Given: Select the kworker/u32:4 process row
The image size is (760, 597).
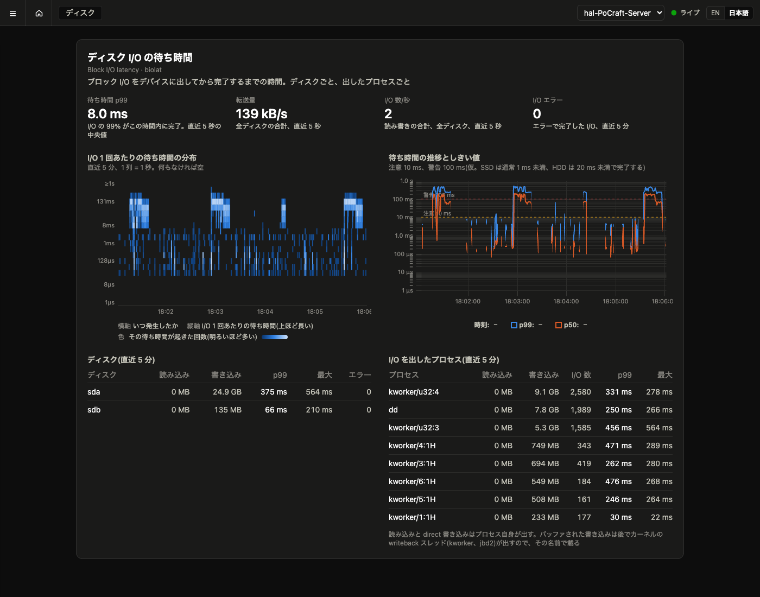Looking at the screenshot, I should tap(530, 392).
